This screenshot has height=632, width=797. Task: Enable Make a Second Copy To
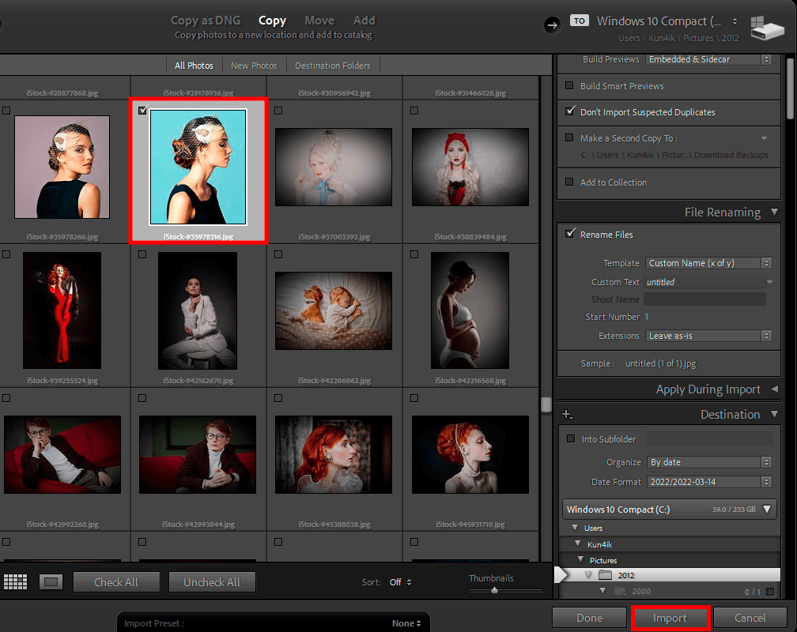(x=569, y=137)
